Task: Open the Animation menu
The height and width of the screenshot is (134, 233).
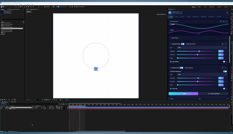Action: 21,4
